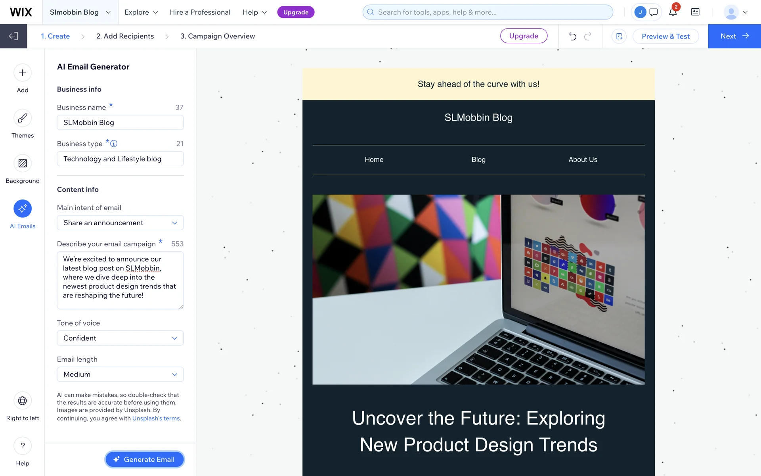Expand the Tone of voice dropdown
The width and height of the screenshot is (761, 476).
[x=120, y=338]
